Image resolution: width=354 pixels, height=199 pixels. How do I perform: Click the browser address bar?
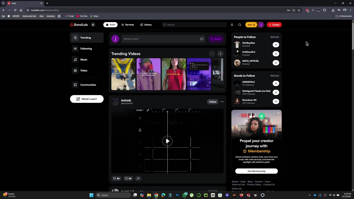[x=155, y=10]
